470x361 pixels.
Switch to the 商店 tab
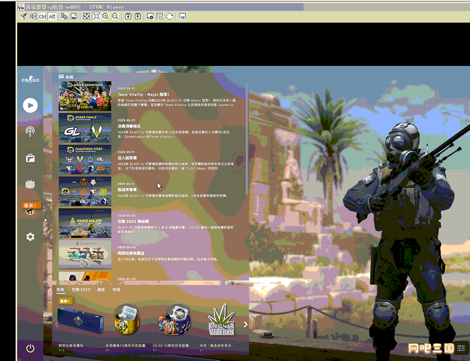tap(101, 290)
